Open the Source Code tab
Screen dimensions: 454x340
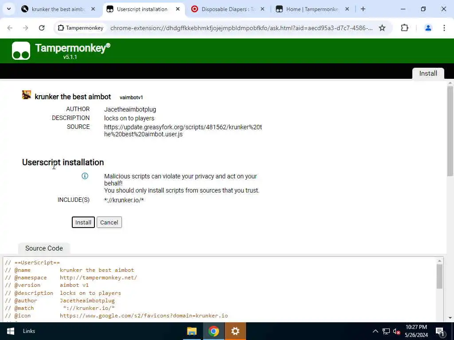(x=44, y=248)
